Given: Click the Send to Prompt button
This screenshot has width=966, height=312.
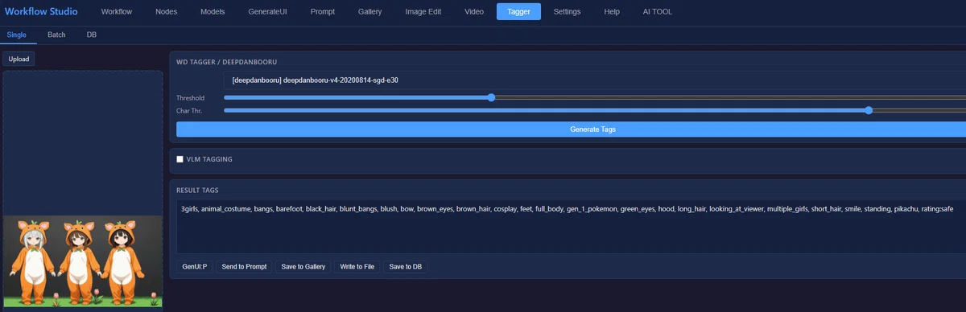Looking at the screenshot, I should click(x=244, y=266).
